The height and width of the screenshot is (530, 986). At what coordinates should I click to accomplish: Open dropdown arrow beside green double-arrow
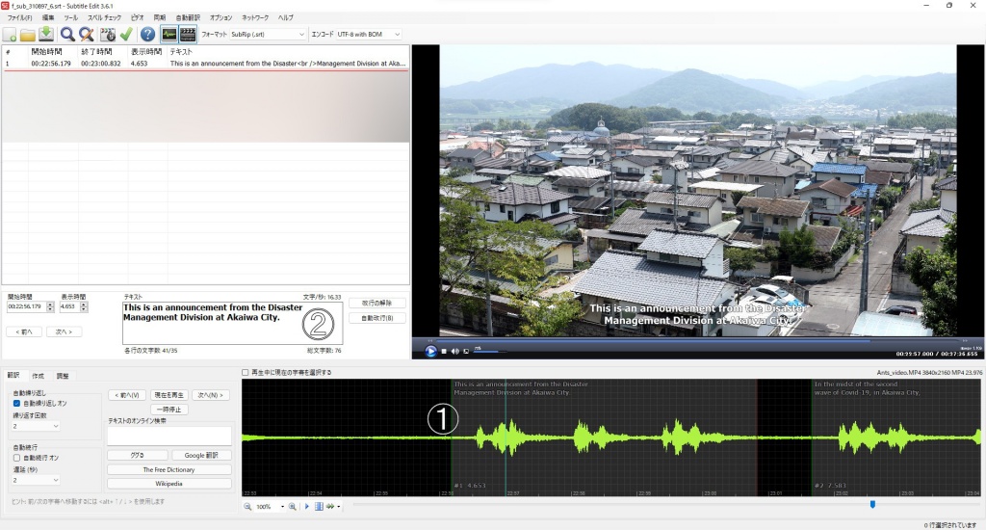pyautogui.click(x=338, y=507)
